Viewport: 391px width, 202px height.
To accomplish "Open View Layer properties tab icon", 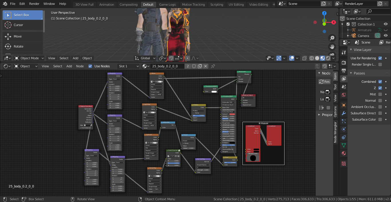I will pos(344,79).
